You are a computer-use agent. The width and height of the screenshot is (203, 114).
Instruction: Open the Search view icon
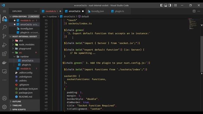[x=4, y=27]
